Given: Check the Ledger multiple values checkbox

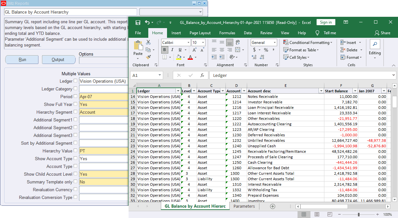Looking at the screenshot, I should tap(76, 81).
